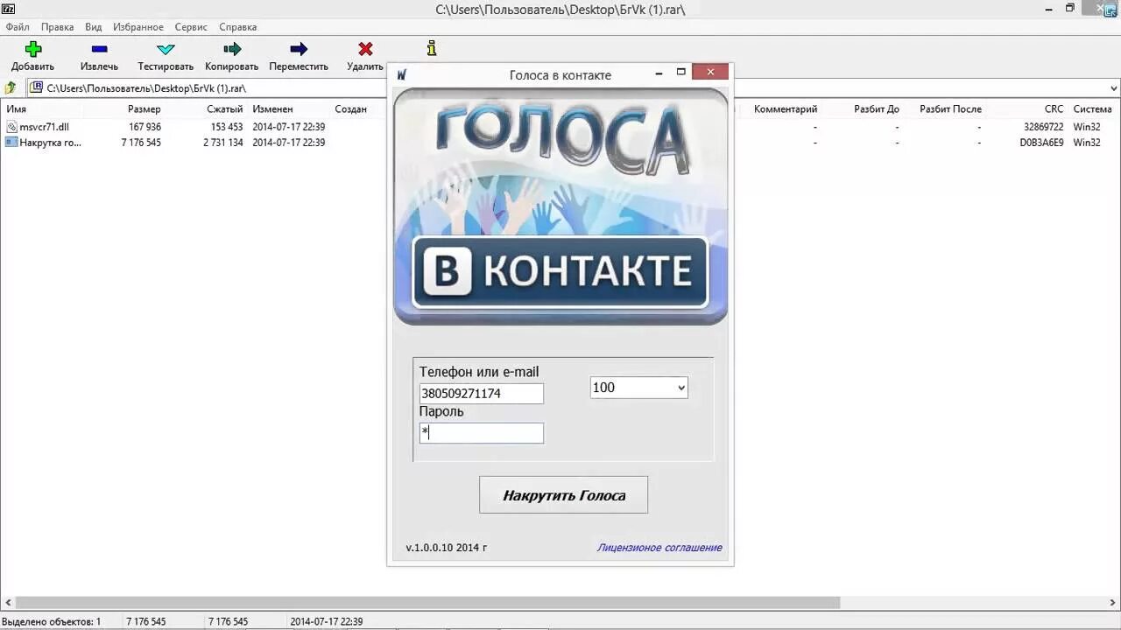The width and height of the screenshot is (1121, 630).
Task: Minimize the Голоса в контакте window
Action: [659, 73]
